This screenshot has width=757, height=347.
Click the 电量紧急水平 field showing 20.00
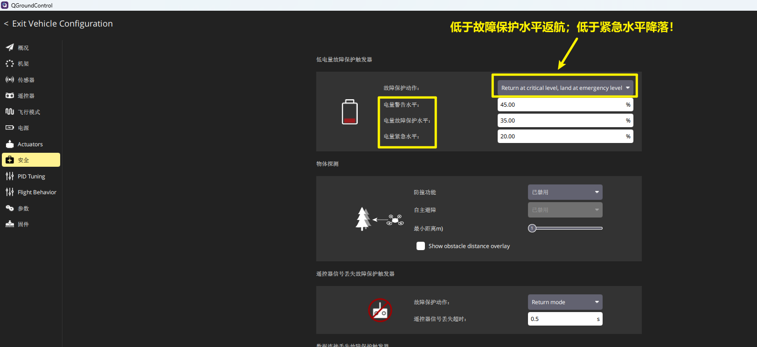[x=565, y=136]
